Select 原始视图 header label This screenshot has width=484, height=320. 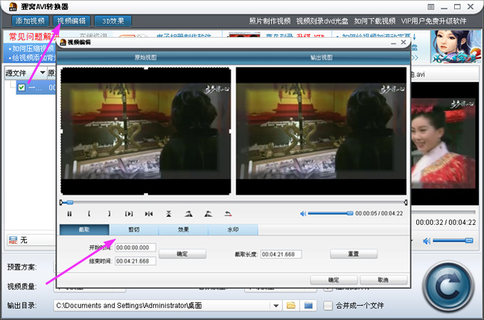146,58
